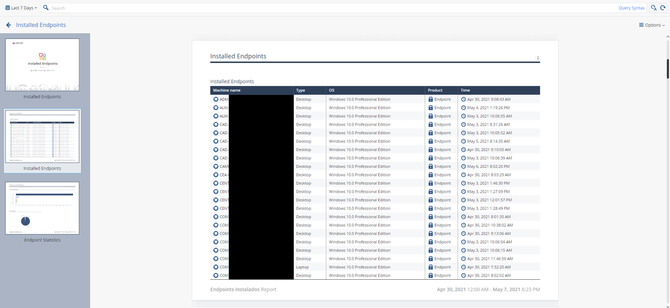Select the Endpoint Statistics thumbnail
This screenshot has width=670, height=308.
pyautogui.click(x=42, y=208)
